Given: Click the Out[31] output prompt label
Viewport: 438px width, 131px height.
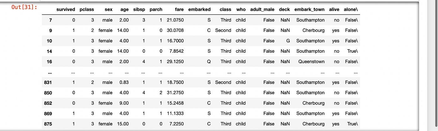Looking at the screenshot, I should point(24,7).
